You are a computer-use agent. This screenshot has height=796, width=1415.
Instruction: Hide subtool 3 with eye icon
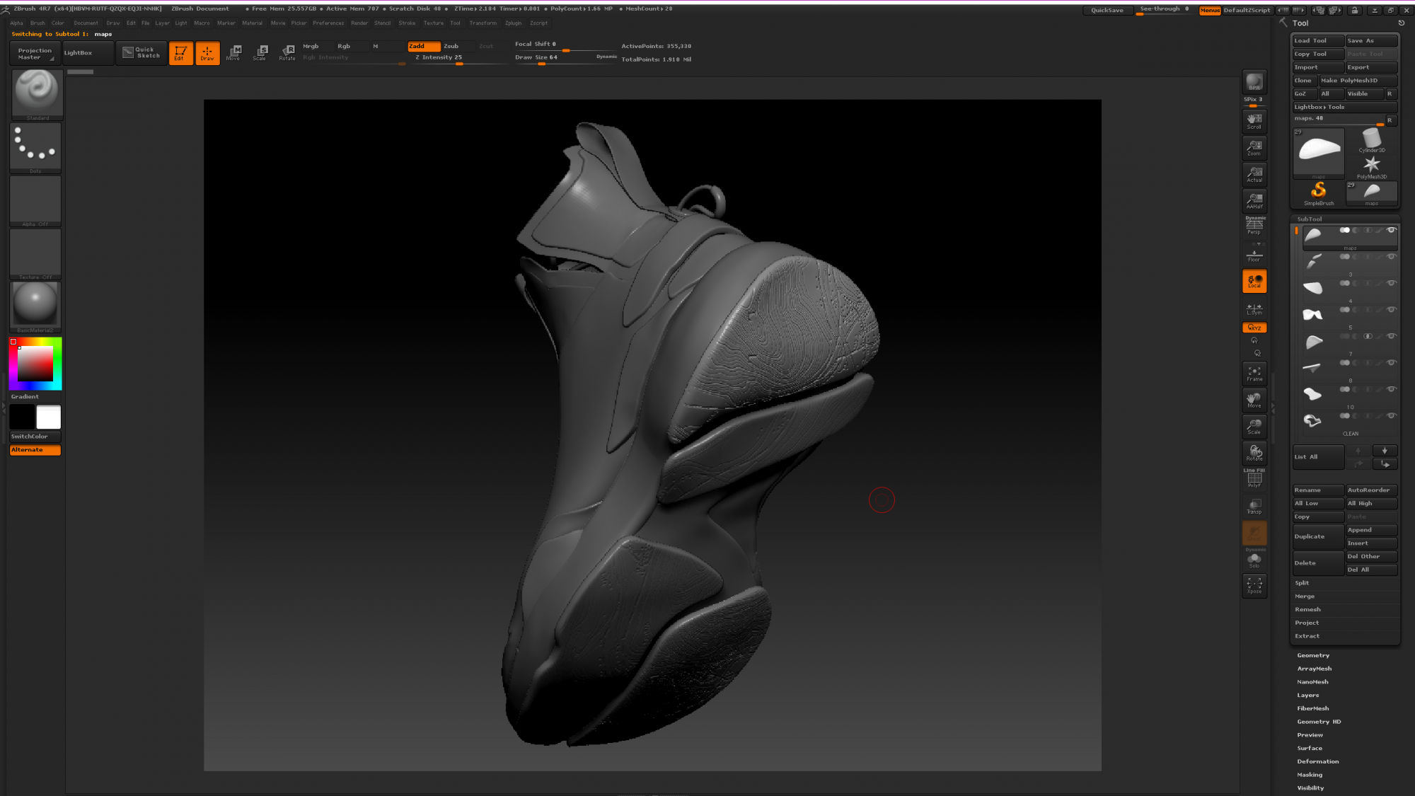pyautogui.click(x=1391, y=257)
